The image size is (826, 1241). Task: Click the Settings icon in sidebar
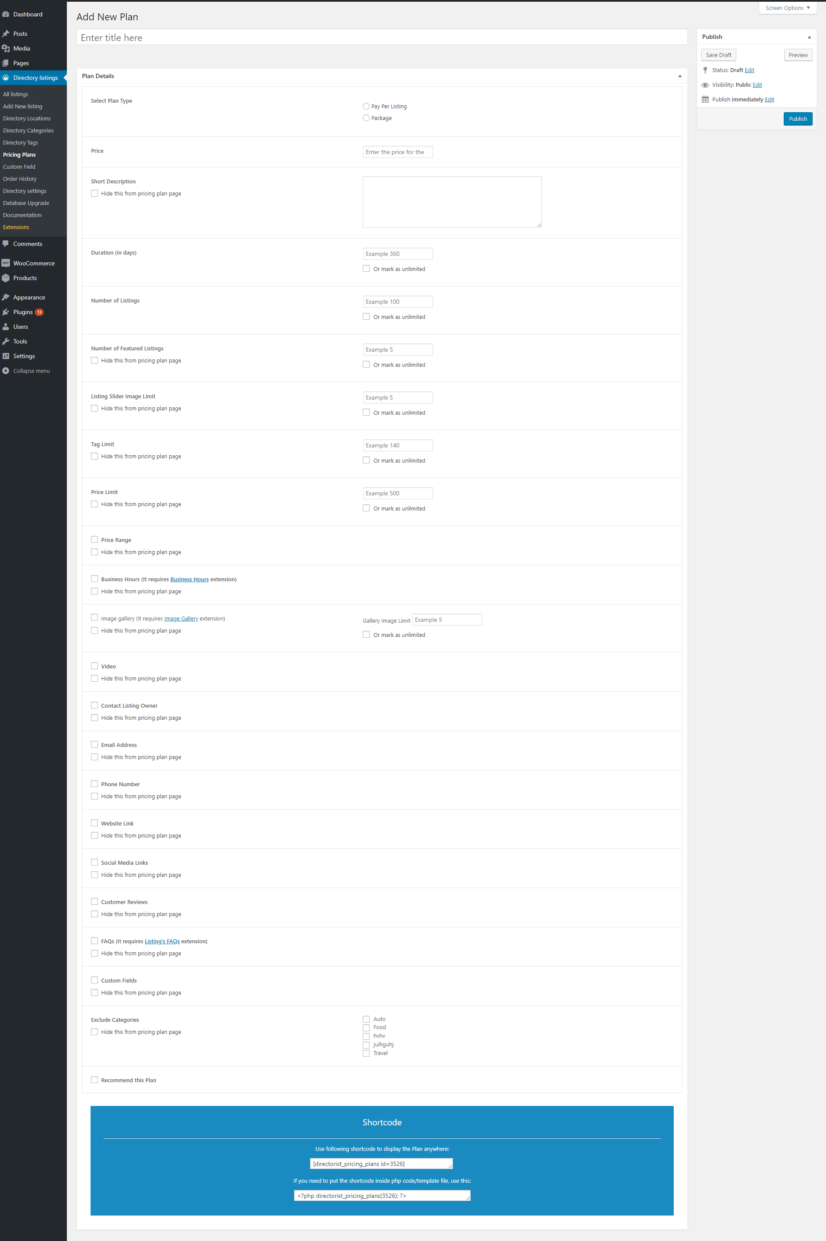pos(6,356)
